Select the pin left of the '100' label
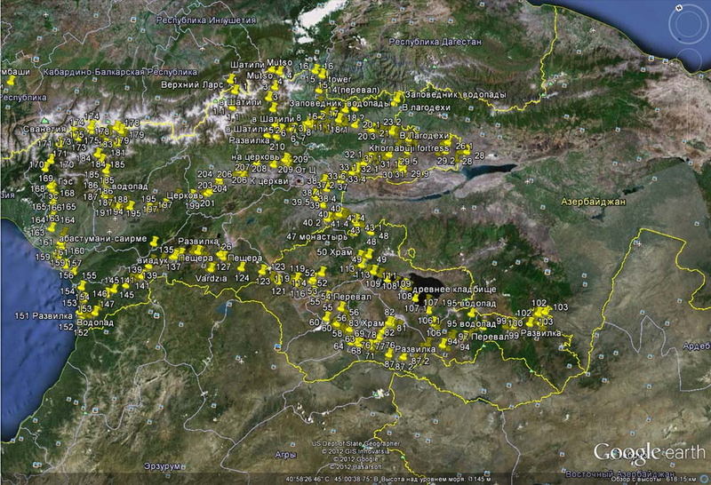This screenshot has height=485, width=711. [x=504, y=325]
